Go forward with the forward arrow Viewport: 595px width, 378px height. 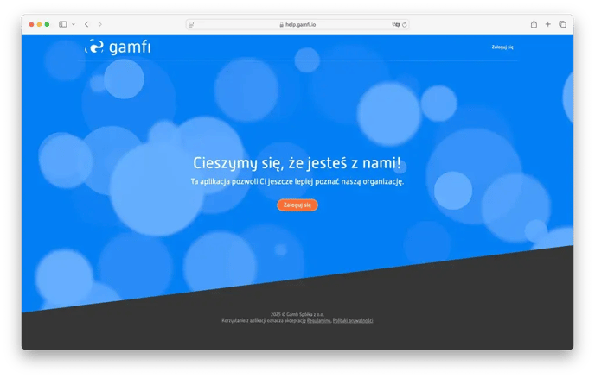(x=100, y=24)
